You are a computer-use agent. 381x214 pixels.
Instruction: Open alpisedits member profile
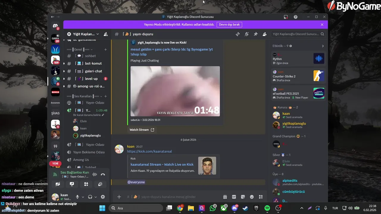click(299, 182)
